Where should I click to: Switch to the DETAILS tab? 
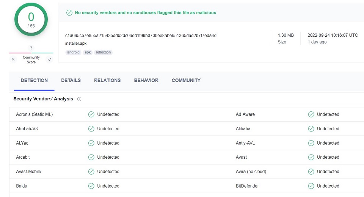71,80
